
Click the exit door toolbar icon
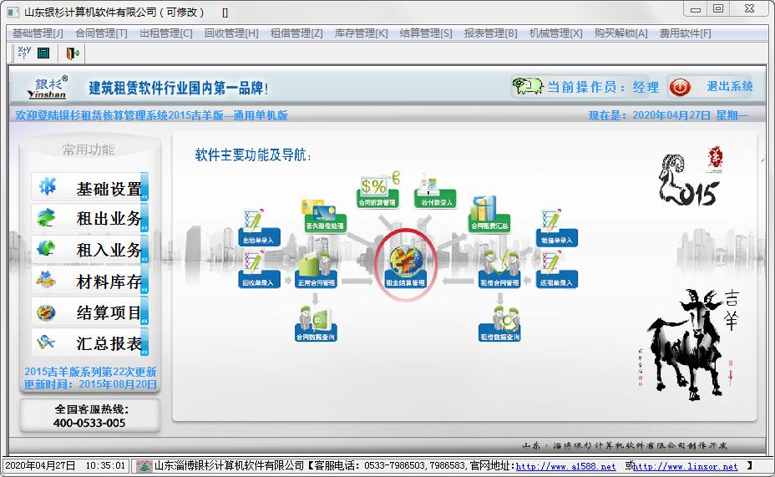tap(73, 53)
